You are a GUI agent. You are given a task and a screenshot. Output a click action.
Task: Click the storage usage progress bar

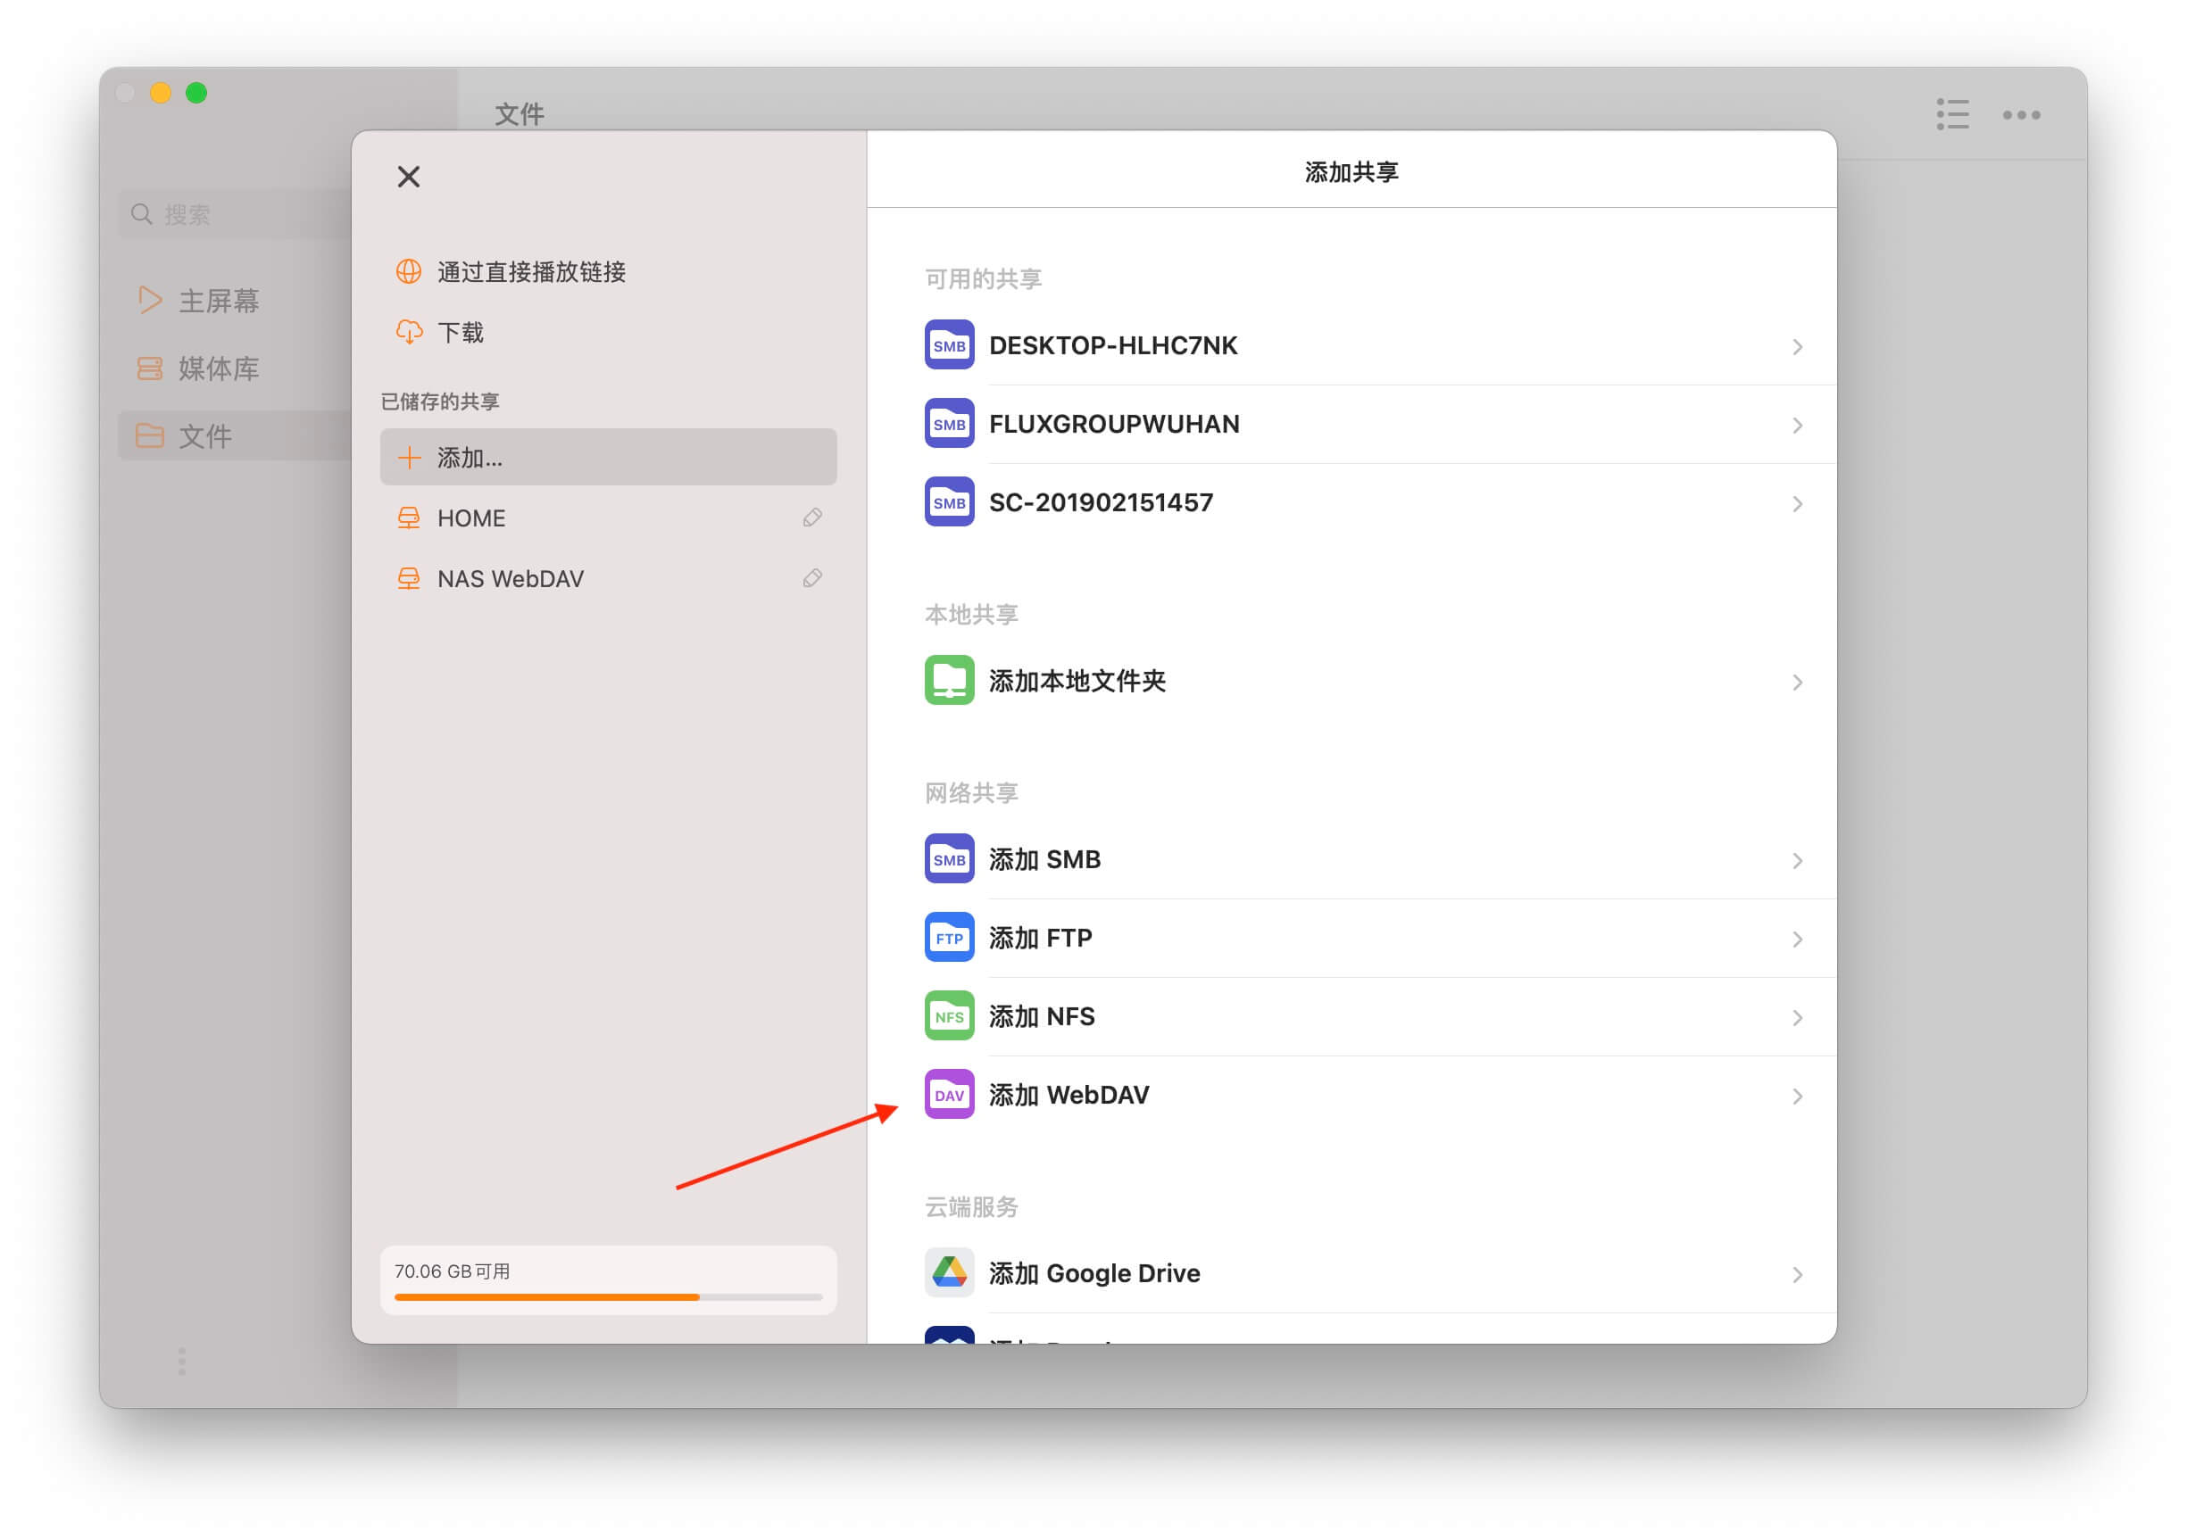pos(607,1296)
